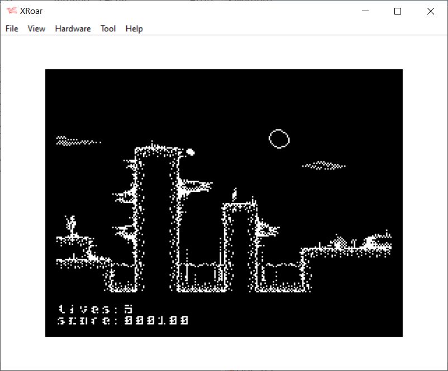Open the Hardware menu
The width and height of the screenshot is (448, 371).
(x=73, y=28)
